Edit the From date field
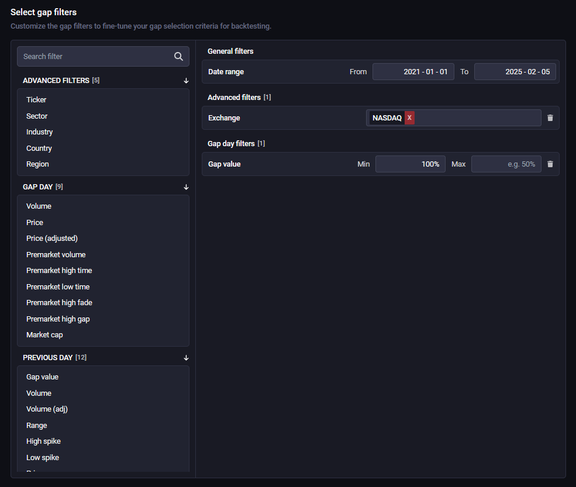The height and width of the screenshot is (487, 576). coord(413,71)
